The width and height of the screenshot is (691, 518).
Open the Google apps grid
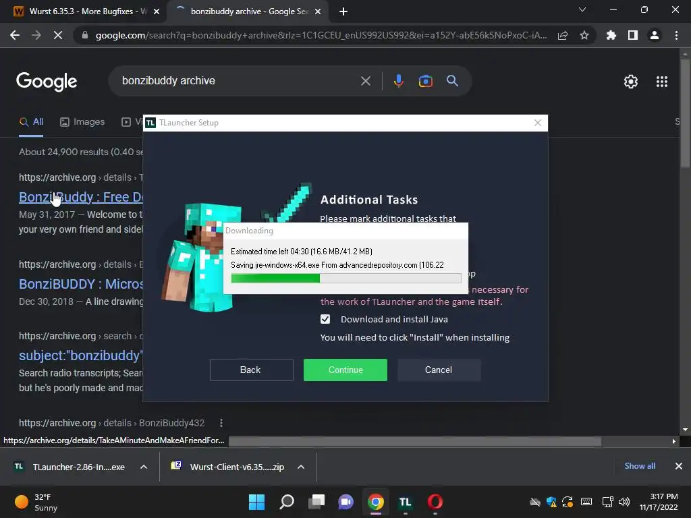point(662,82)
